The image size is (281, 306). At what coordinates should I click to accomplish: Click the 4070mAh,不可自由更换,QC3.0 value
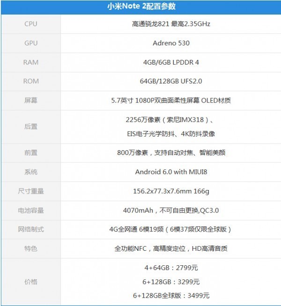tap(171, 211)
